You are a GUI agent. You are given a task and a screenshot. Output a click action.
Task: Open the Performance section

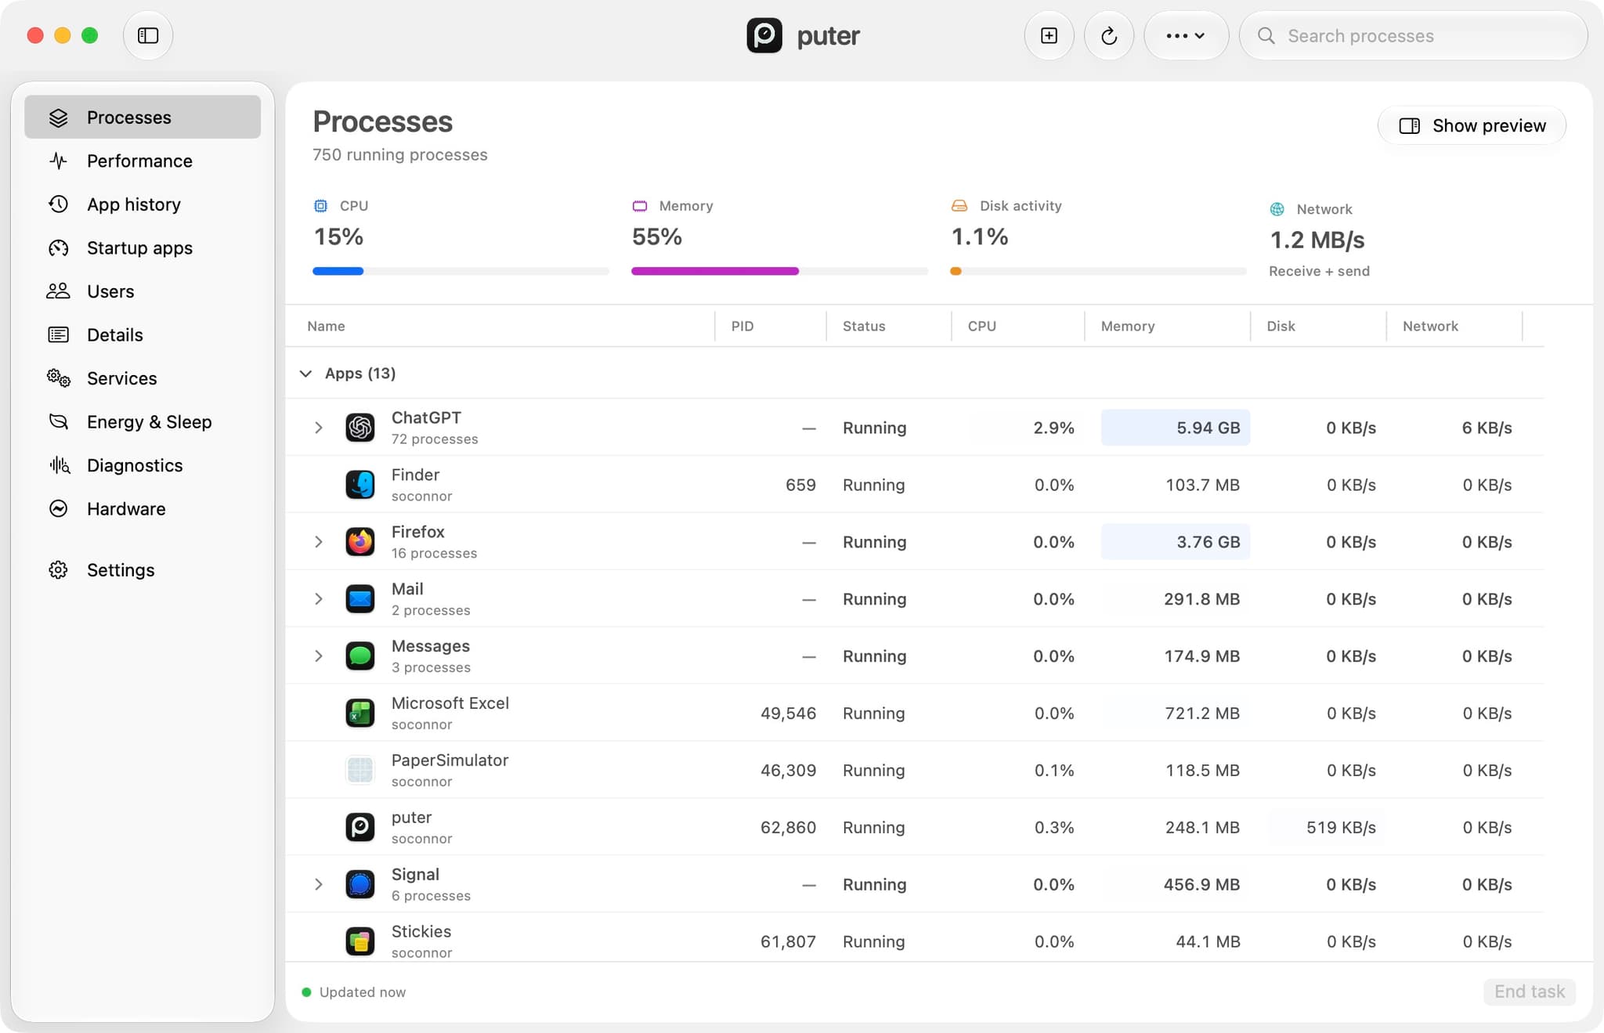(x=143, y=161)
